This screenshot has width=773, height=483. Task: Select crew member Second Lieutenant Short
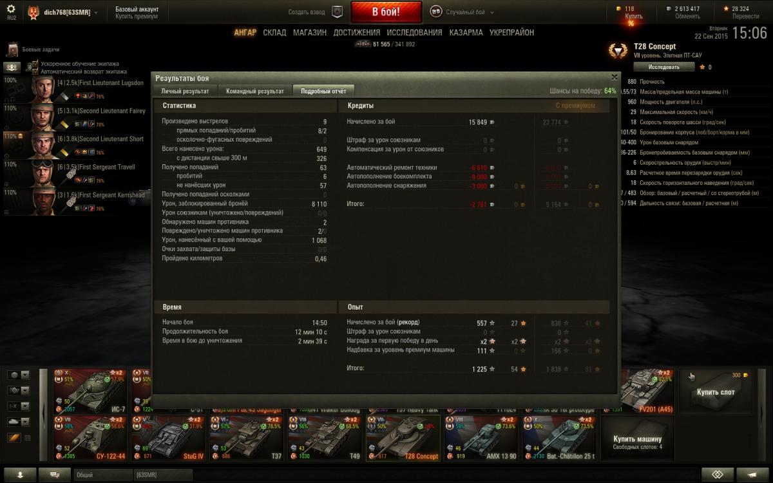75,145
